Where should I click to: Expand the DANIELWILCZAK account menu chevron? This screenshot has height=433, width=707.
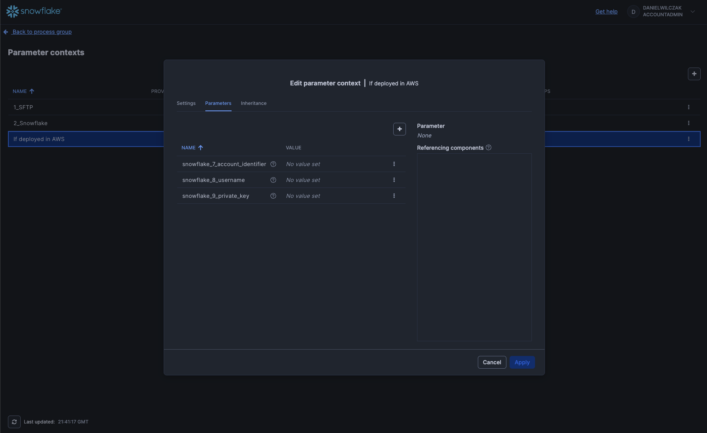(x=693, y=12)
